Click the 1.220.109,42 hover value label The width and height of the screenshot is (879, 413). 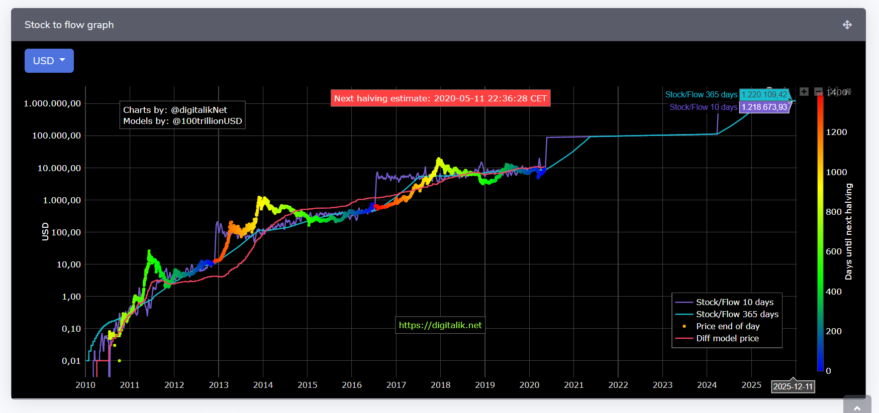tap(764, 94)
